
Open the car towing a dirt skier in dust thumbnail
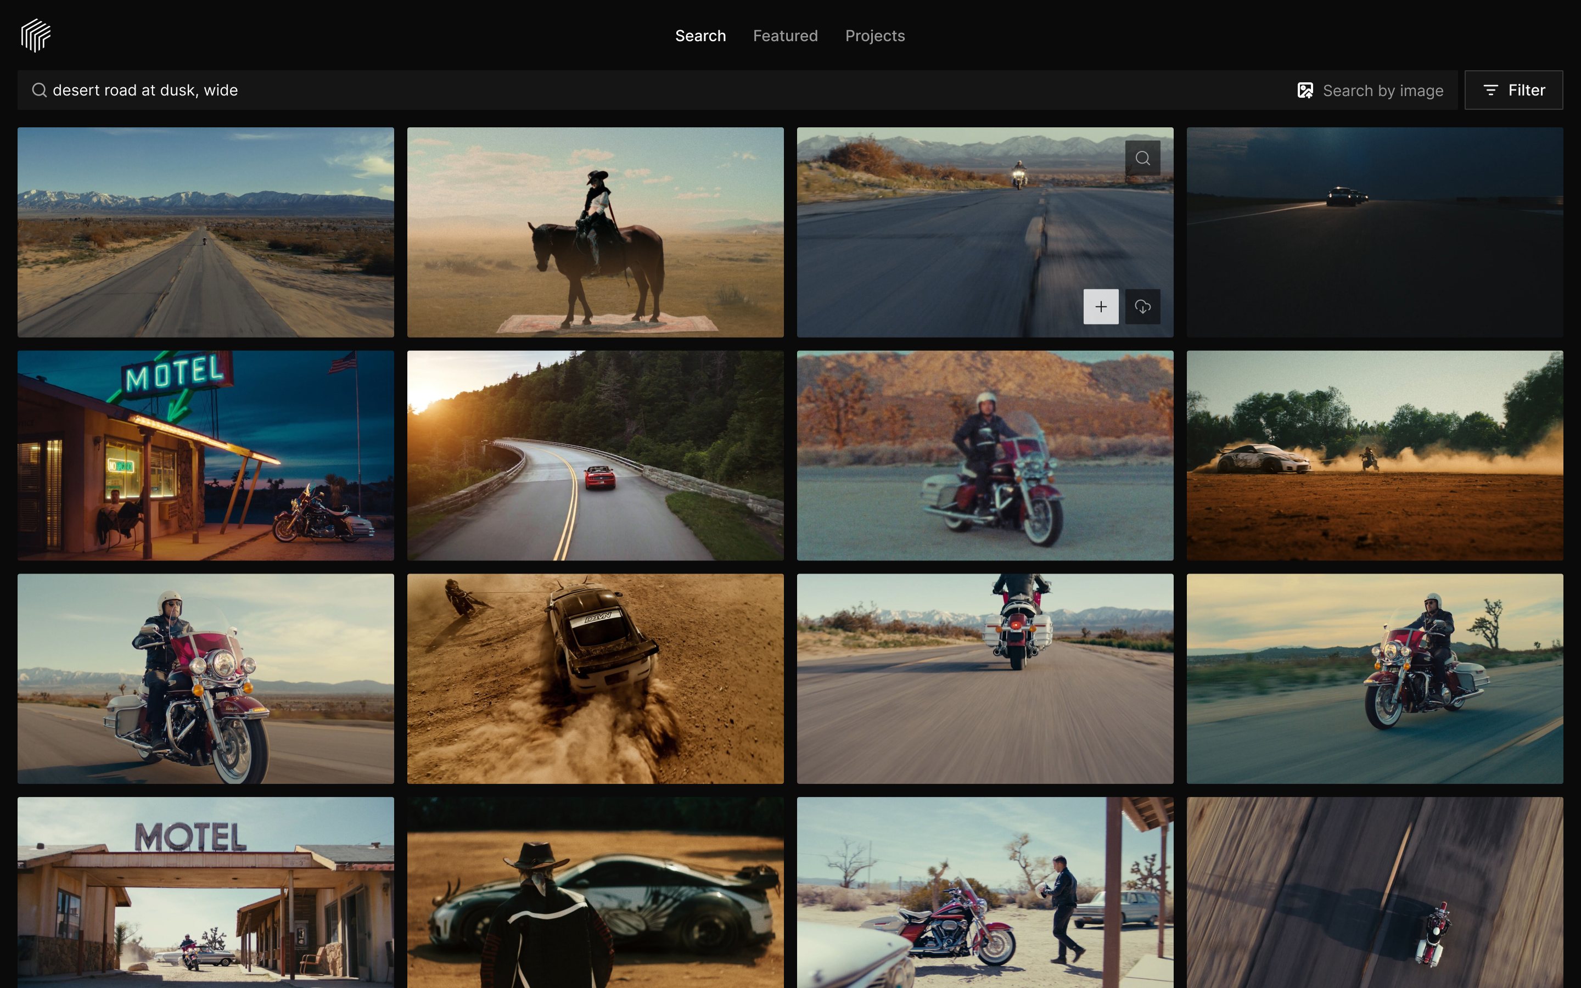[1375, 456]
